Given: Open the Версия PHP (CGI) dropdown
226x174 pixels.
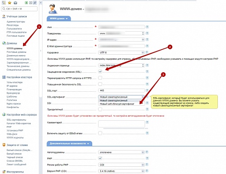Looking at the screenshot, I should pyautogui.click(x=121, y=171).
